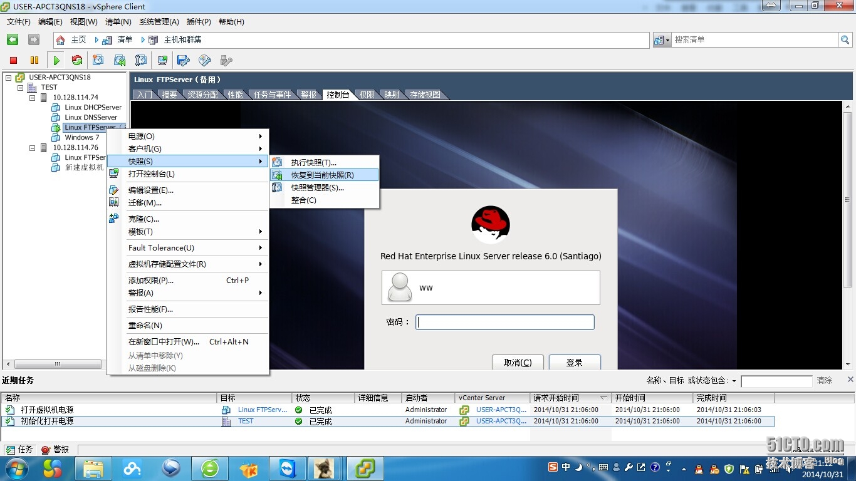This screenshot has width=856, height=481.
Task: Click the TeamViewer taskbar icon
Action: point(288,468)
